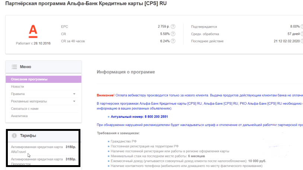The width and height of the screenshot is (303, 170).
Task: Click the Информация о программе heading
Action: coord(126,72)
